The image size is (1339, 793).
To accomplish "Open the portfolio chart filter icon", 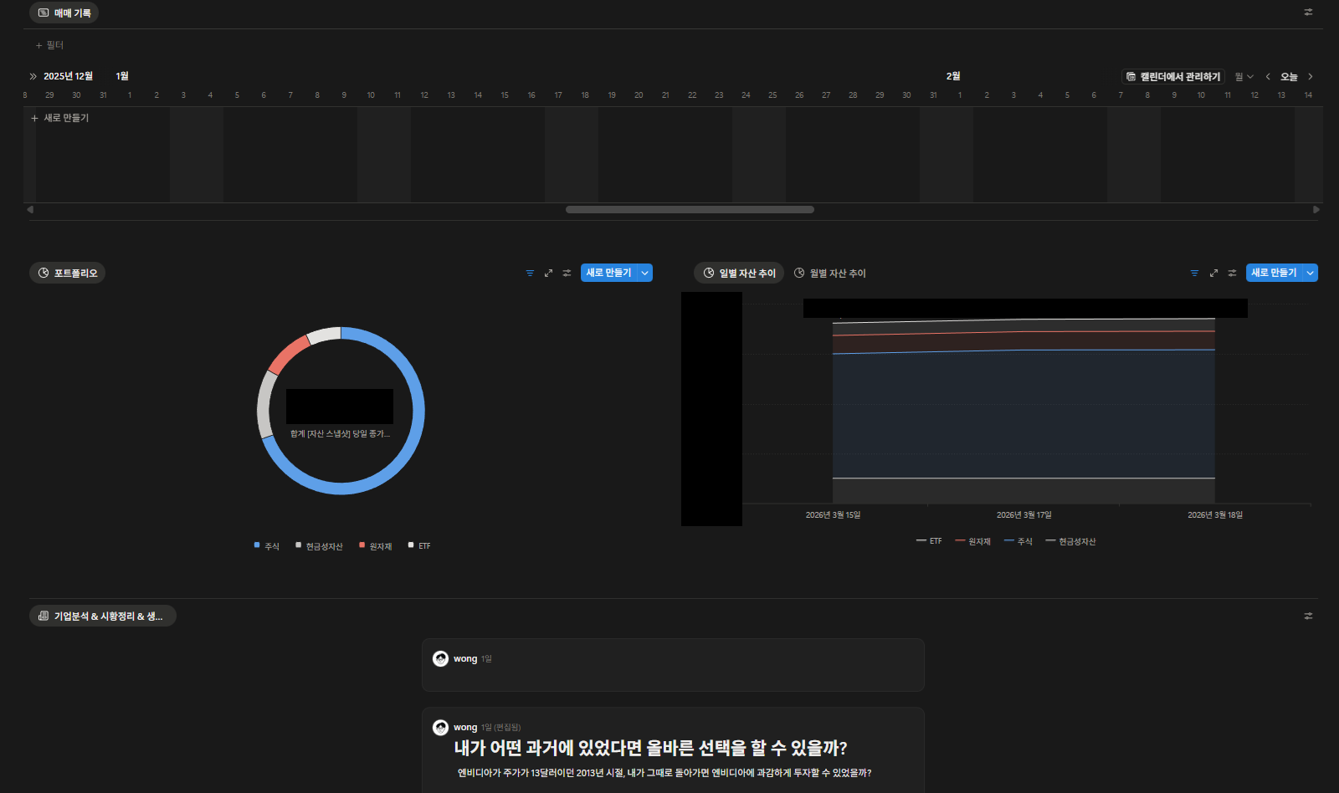I will point(530,274).
